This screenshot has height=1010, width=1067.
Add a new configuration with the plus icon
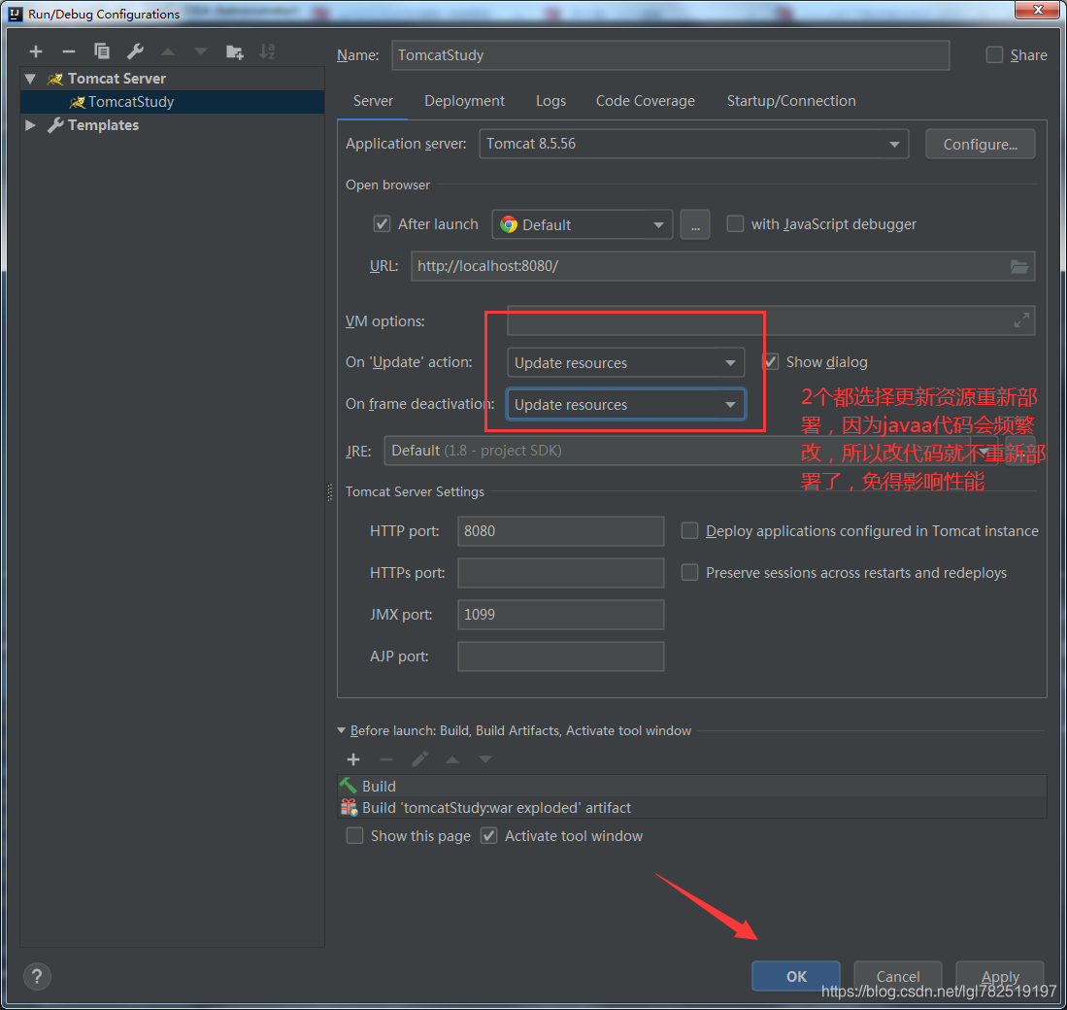click(35, 51)
